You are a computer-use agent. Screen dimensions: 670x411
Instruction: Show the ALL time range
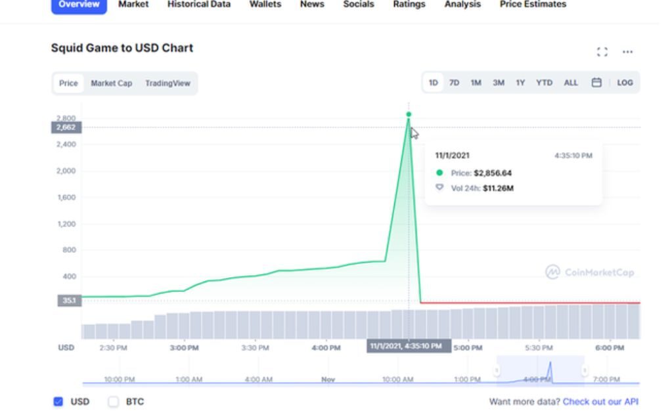point(571,83)
